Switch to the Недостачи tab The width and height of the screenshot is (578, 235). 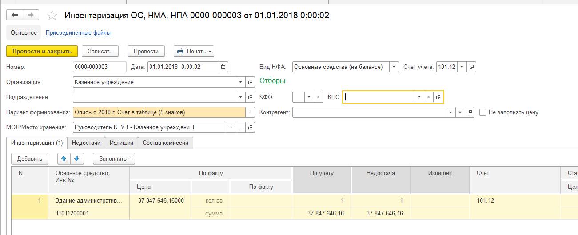(86, 143)
